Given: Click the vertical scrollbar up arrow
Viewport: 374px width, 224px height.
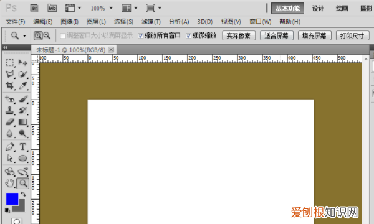Looking at the screenshot, I should coord(366,58).
